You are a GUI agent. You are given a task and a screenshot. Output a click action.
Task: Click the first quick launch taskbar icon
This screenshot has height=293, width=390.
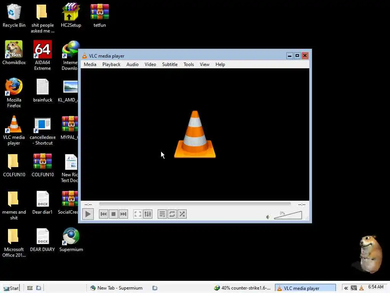30,288
